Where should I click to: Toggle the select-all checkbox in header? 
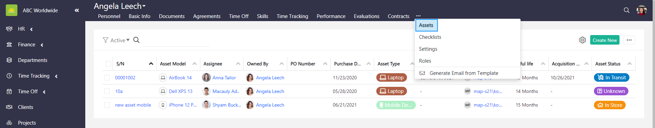pos(108,64)
